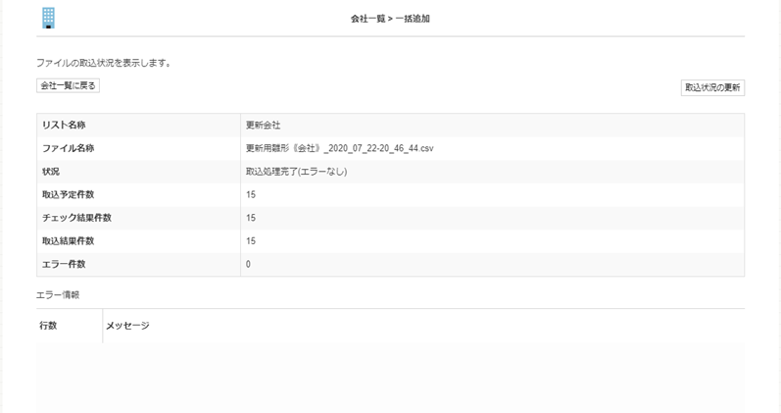Select the エラー件数 row label
The width and height of the screenshot is (781, 413).
tap(64, 264)
